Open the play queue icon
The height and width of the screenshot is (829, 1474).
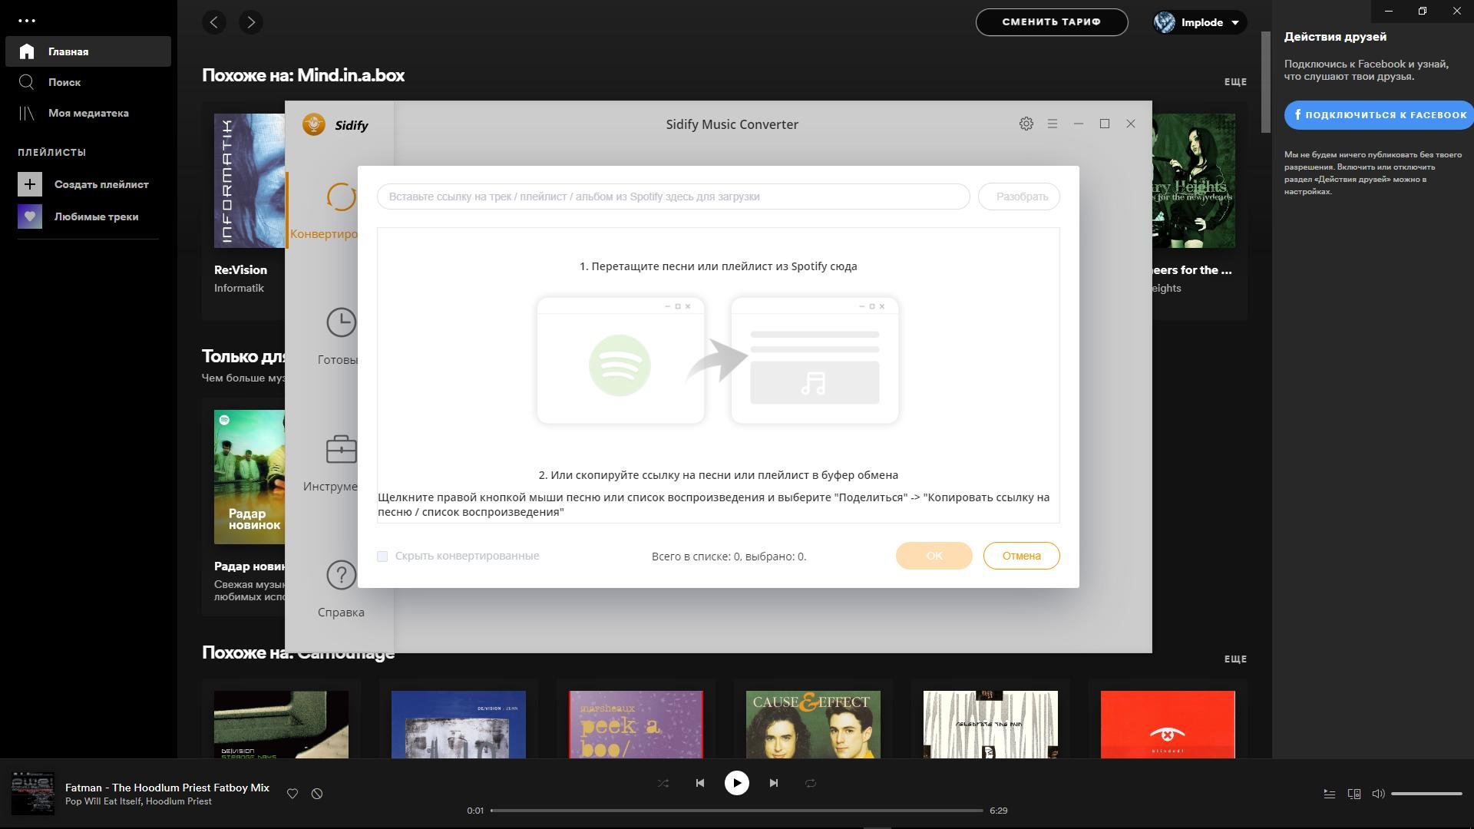1330,794
